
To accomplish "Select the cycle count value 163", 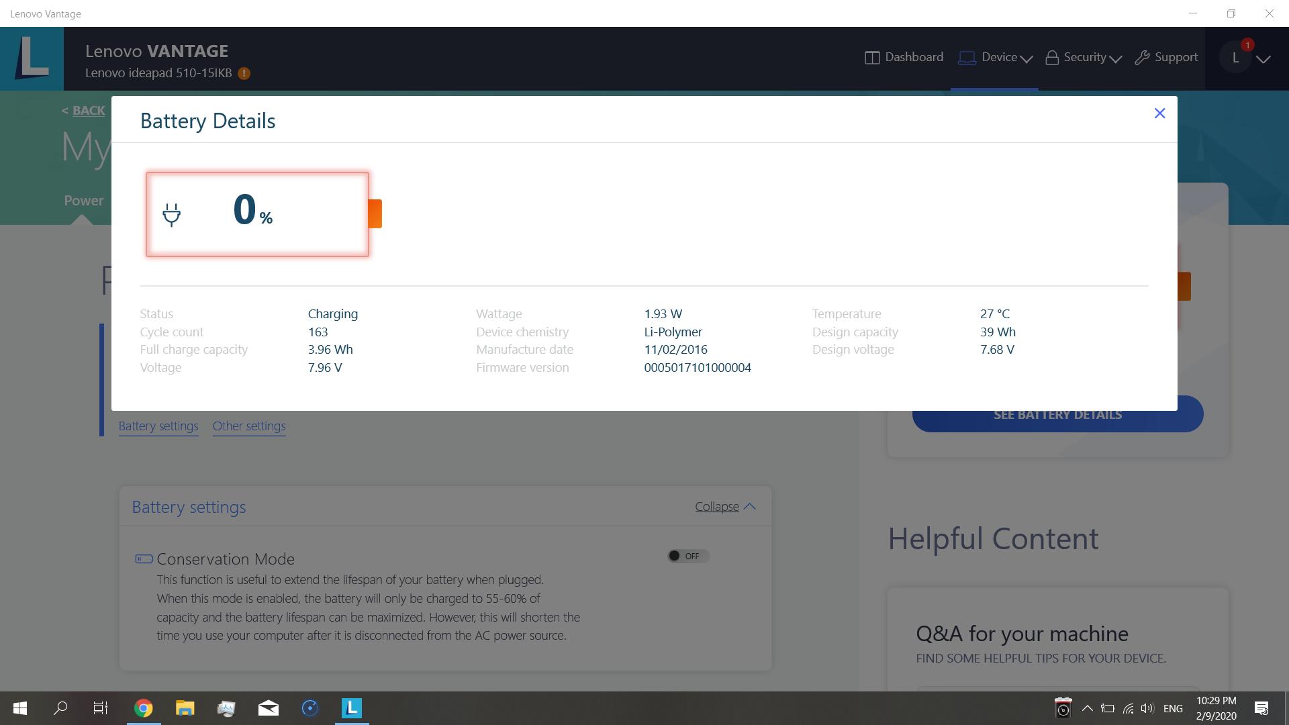I will pos(318,332).
